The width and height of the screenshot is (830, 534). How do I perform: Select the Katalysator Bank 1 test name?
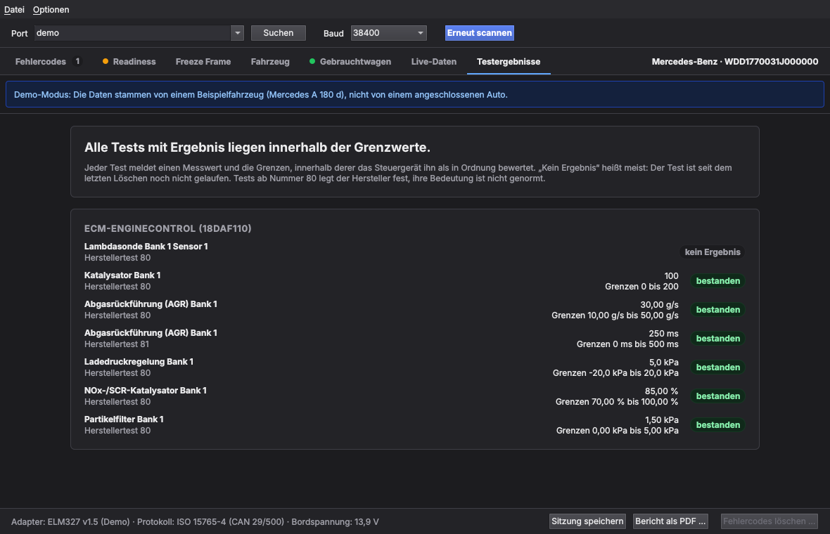[x=122, y=275]
